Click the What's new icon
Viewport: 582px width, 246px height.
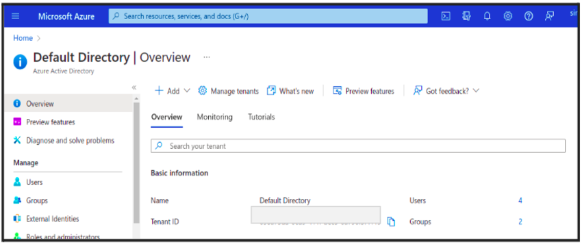click(271, 91)
